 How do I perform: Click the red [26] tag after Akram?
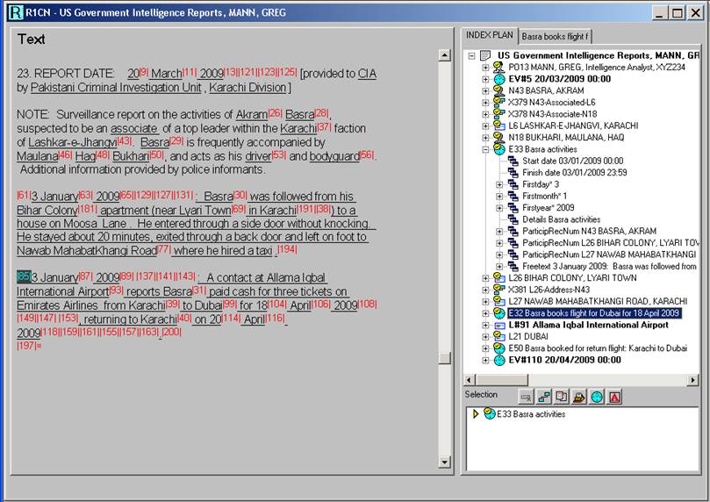point(275,112)
